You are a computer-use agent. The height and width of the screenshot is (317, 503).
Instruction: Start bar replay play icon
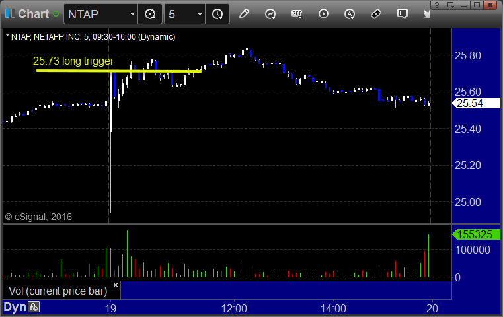click(x=323, y=14)
